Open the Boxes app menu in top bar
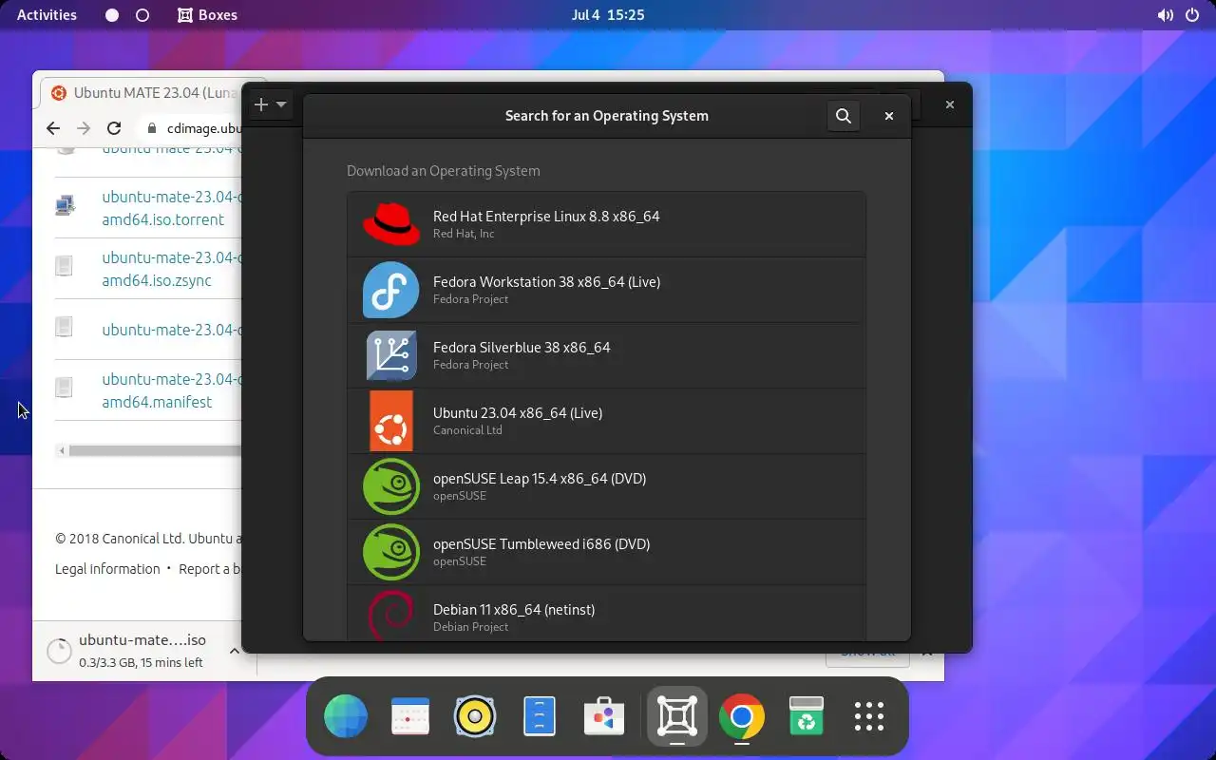Viewport: 1216px width, 760px height. (x=207, y=15)
